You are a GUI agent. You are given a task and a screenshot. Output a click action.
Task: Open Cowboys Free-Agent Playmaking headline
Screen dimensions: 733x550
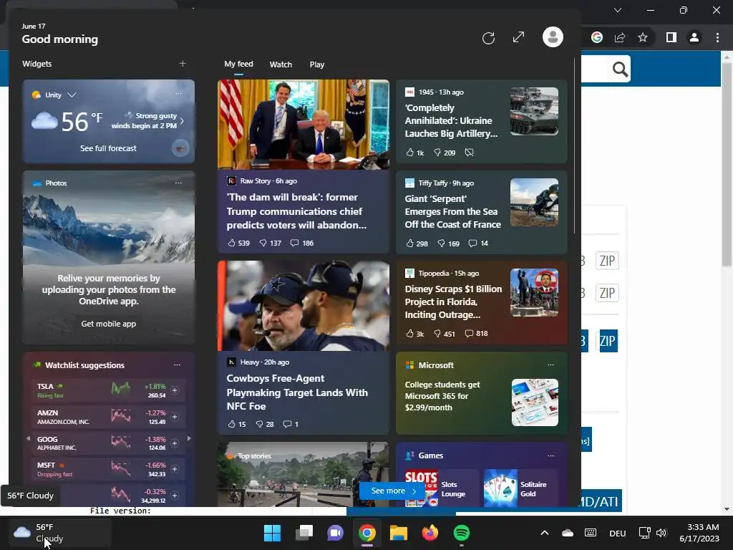tap(297, 392)
